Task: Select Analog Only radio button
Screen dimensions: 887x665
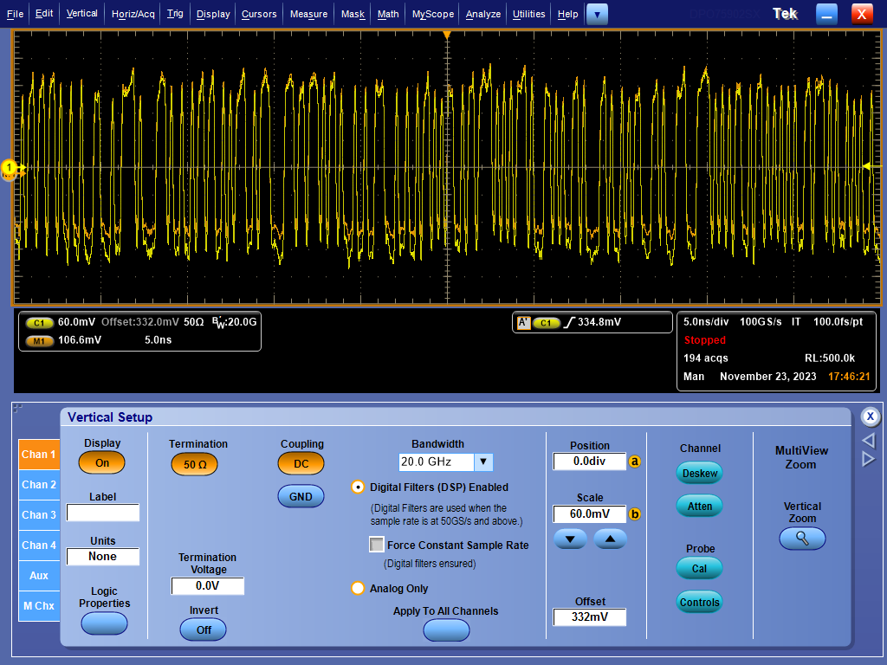Action: pos(358,588)
